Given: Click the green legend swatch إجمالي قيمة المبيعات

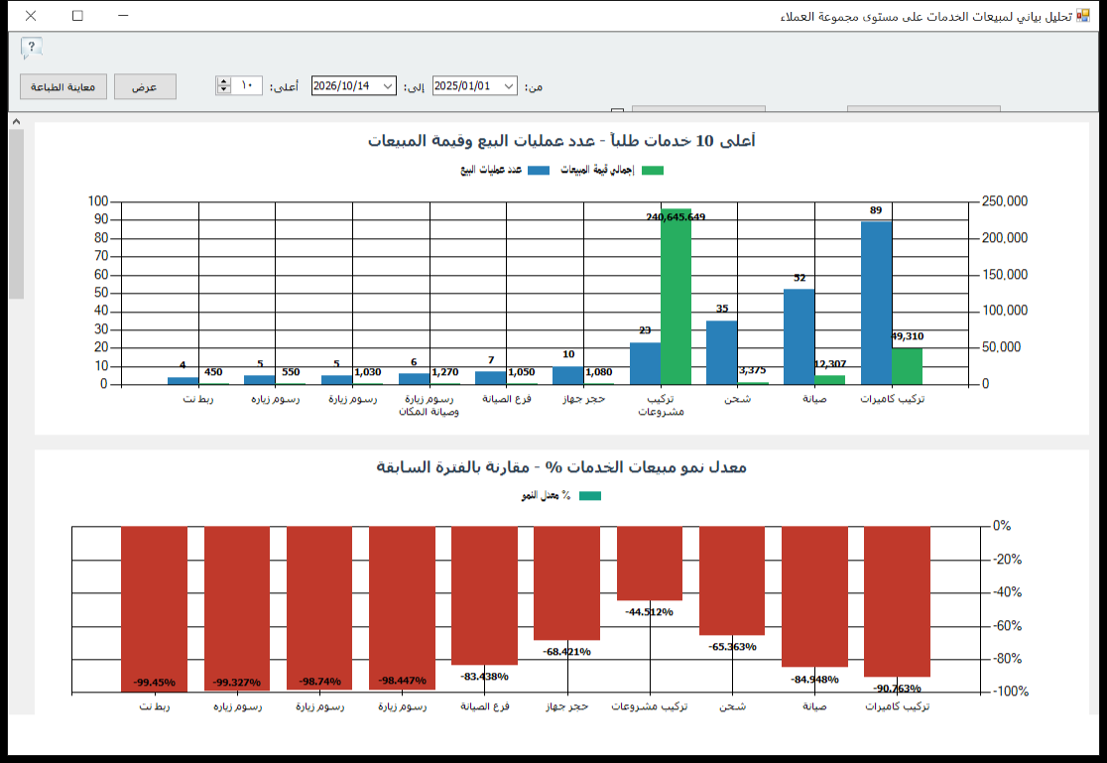Looking at the screenshot, I should 653,171.
